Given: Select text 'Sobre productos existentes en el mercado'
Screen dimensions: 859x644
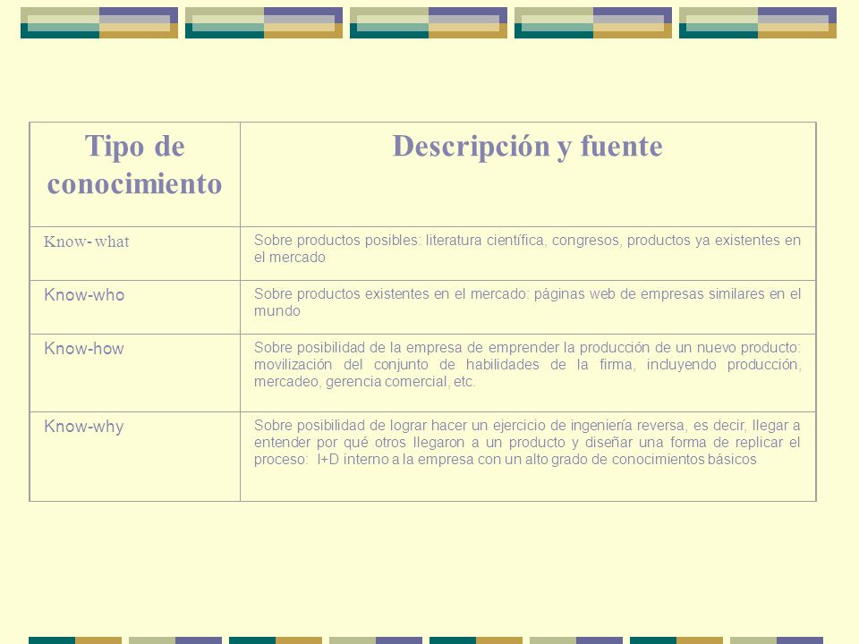Looking at the screenshot, I should [391, 294].
